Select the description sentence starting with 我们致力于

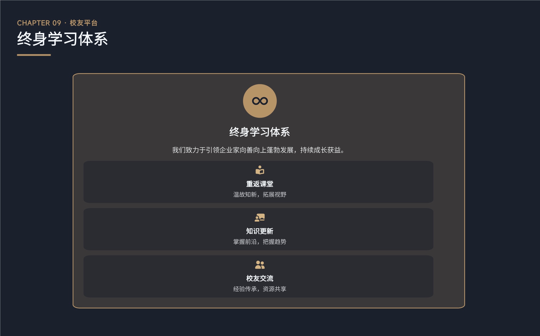point(258,150)
